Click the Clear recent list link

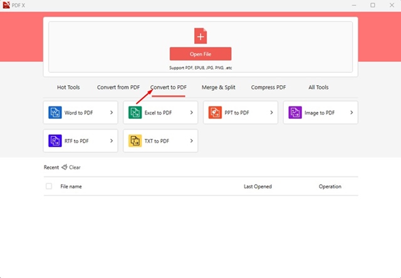coord(75,167)
